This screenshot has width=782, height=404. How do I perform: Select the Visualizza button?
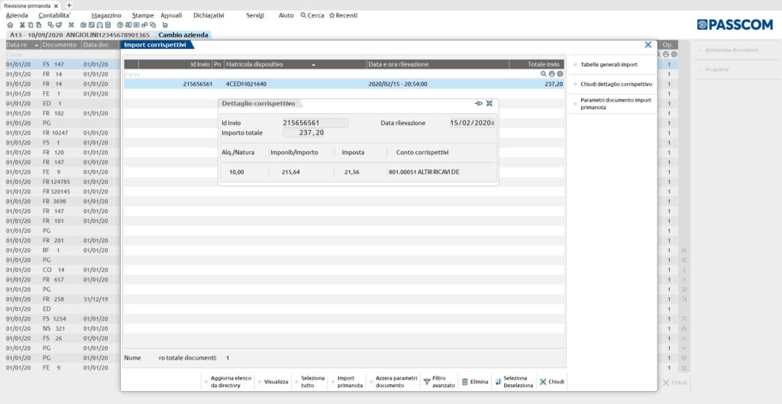[x=273, y=382]
